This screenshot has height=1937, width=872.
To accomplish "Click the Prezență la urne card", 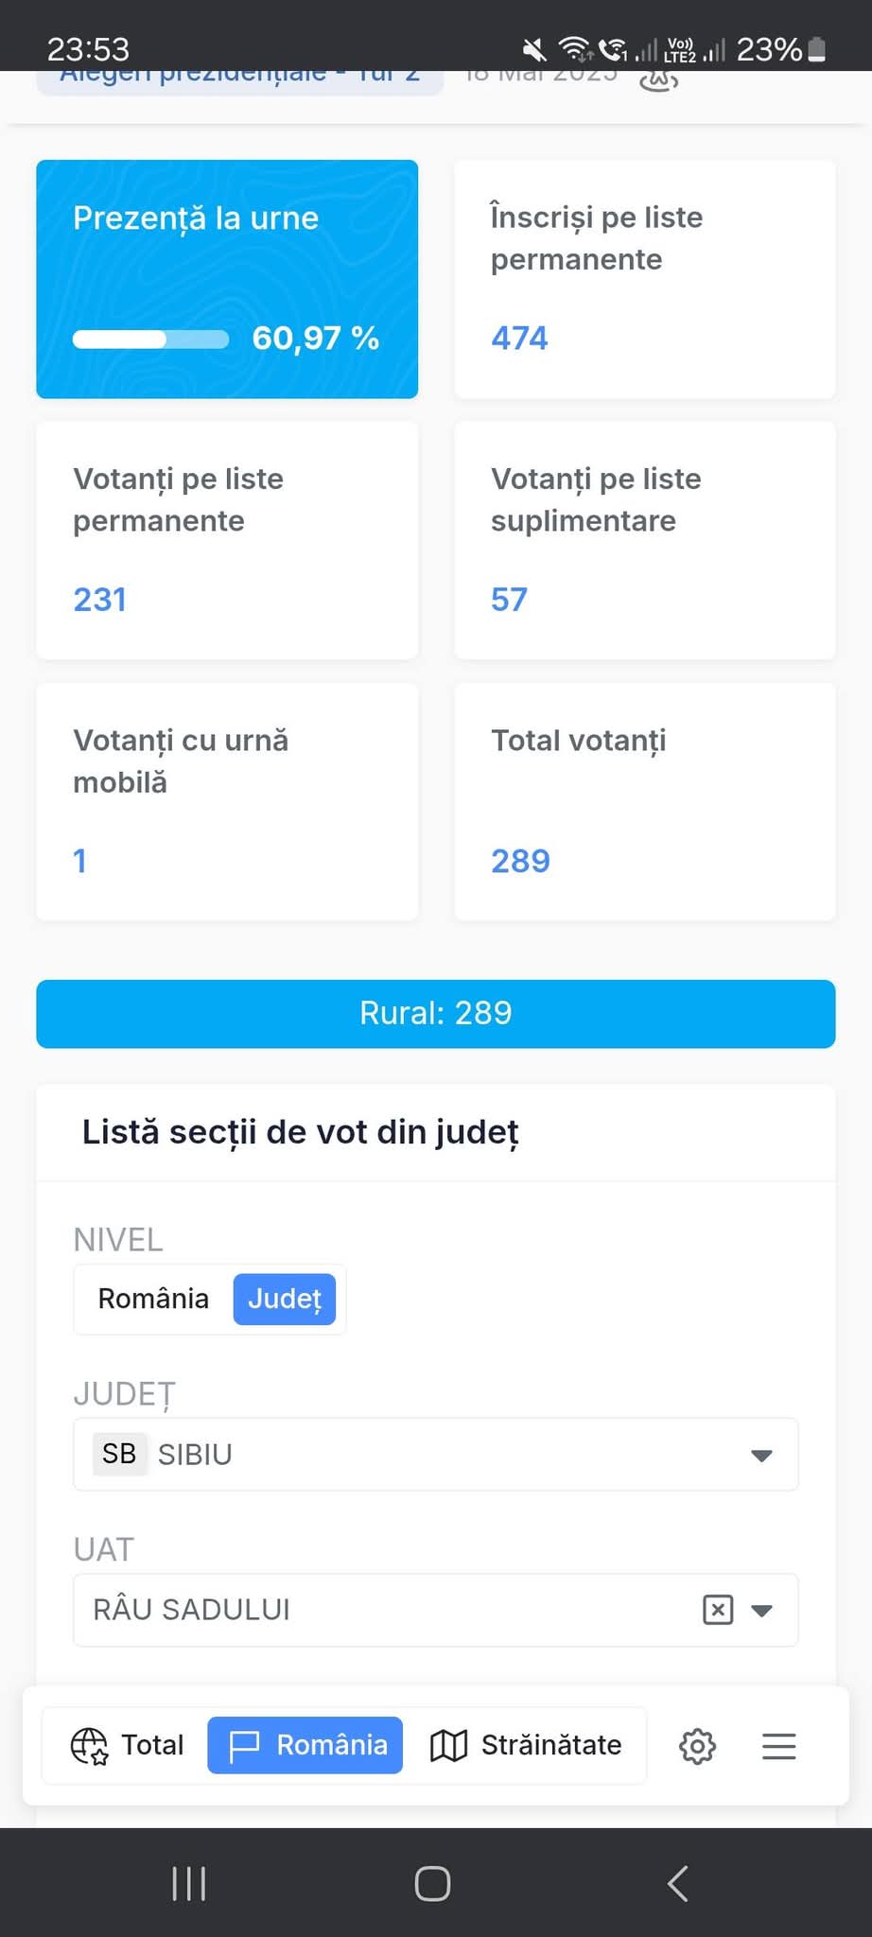I will click(227, 279).
